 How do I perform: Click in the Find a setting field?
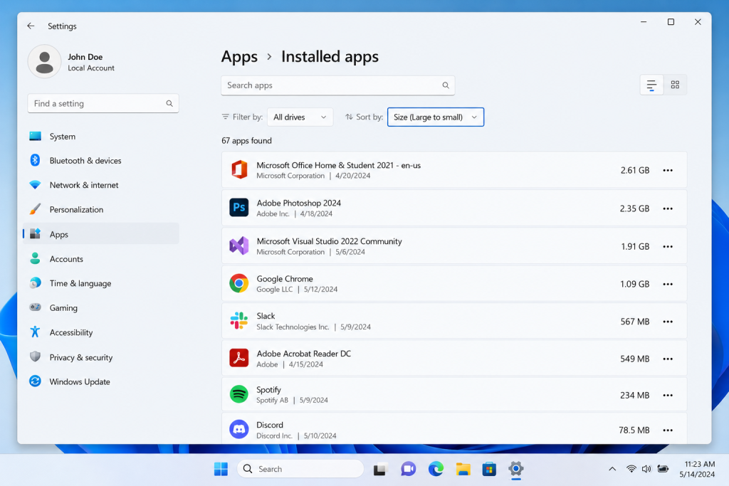(x=103, y=104)
